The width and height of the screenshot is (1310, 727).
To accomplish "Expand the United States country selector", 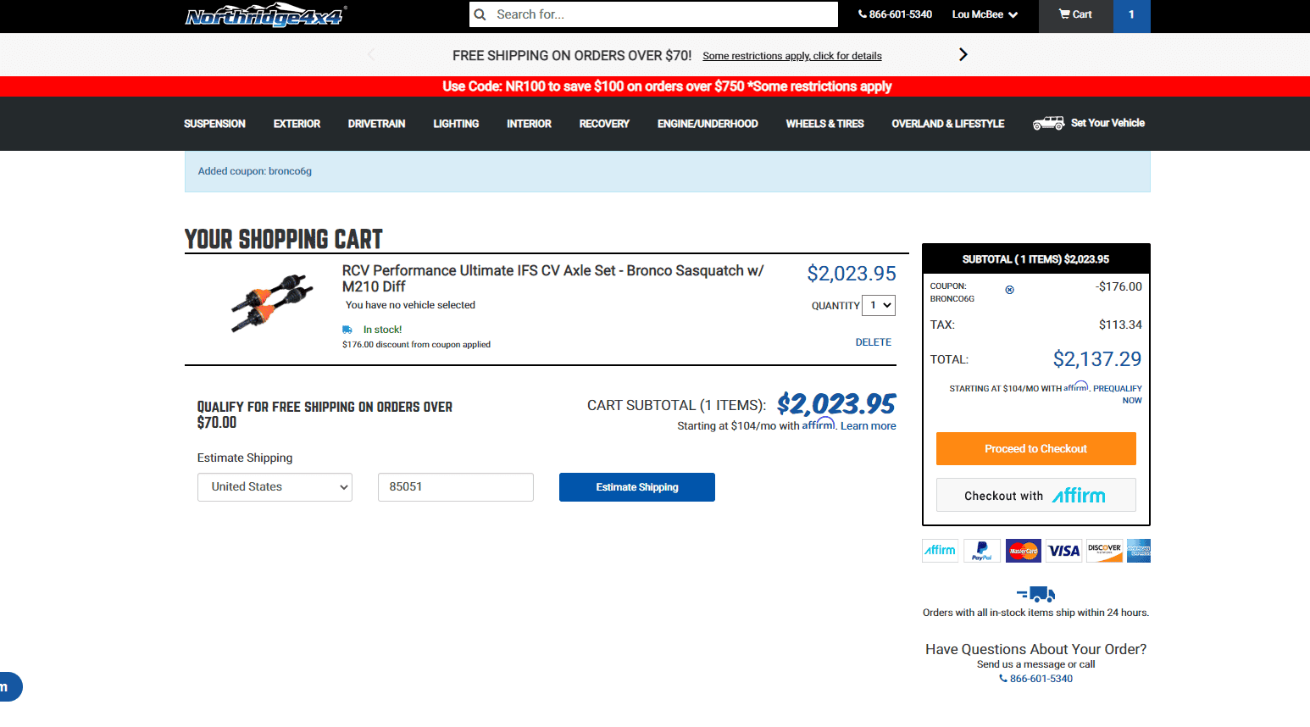I will pos(275,487).
